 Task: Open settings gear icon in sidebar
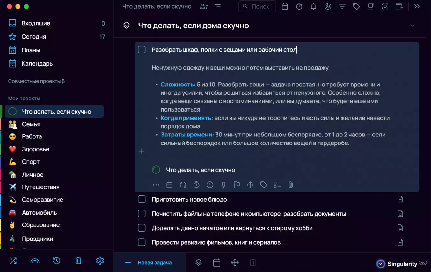[x=100, y=261]
